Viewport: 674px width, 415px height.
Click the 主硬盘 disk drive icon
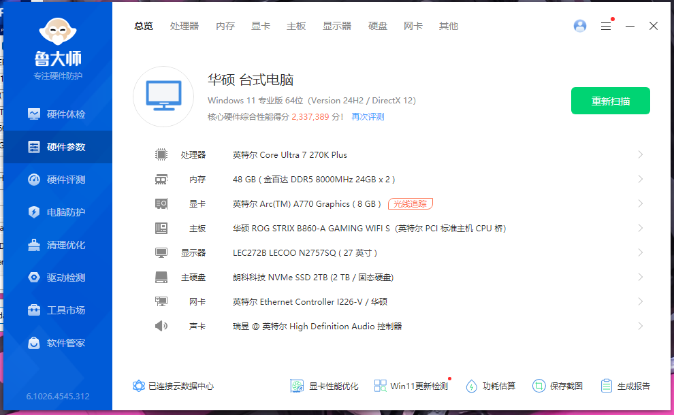pos(161,277)
